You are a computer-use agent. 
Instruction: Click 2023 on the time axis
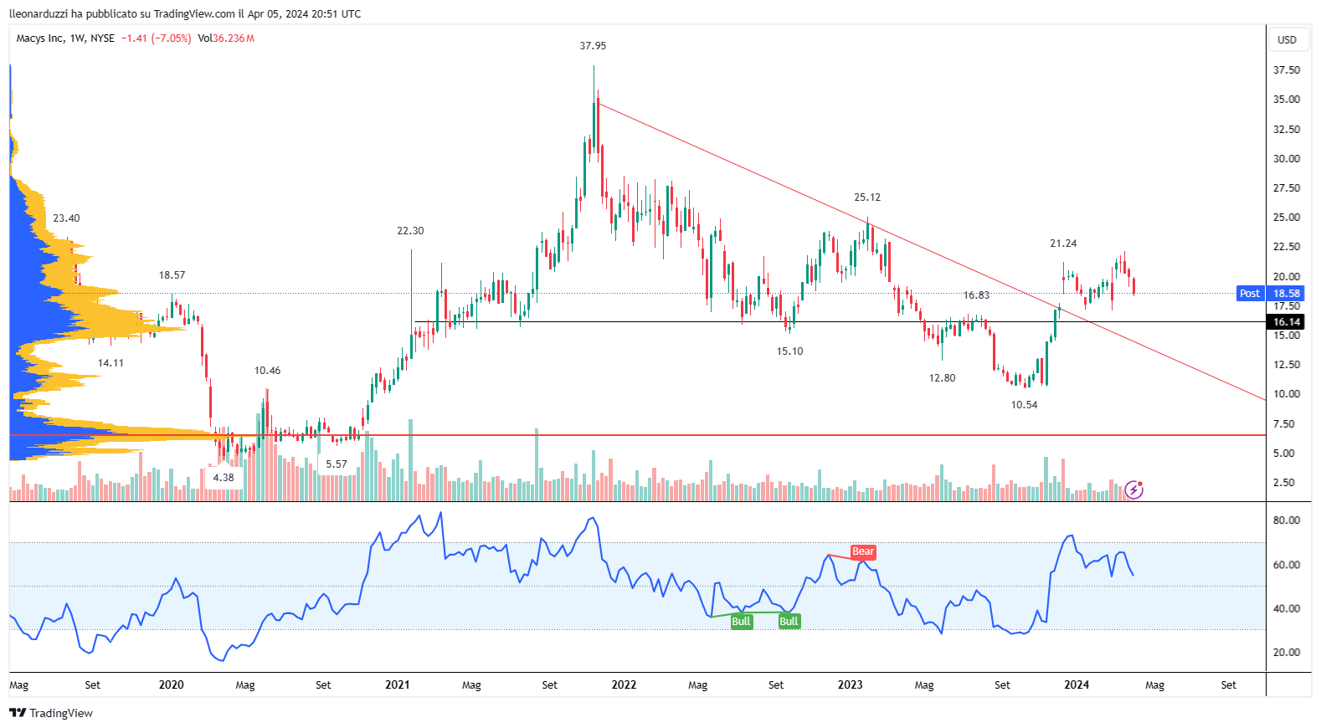click(x=850, y=684)
